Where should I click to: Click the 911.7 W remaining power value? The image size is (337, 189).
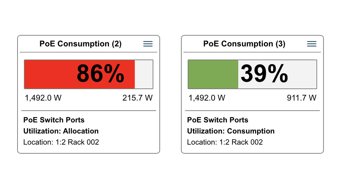[302, 98]
